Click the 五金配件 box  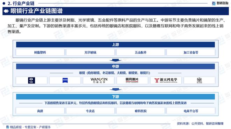(x=141, y=53)
